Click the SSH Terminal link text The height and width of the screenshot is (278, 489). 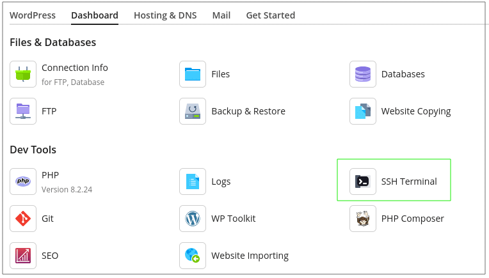pos(409,181)
